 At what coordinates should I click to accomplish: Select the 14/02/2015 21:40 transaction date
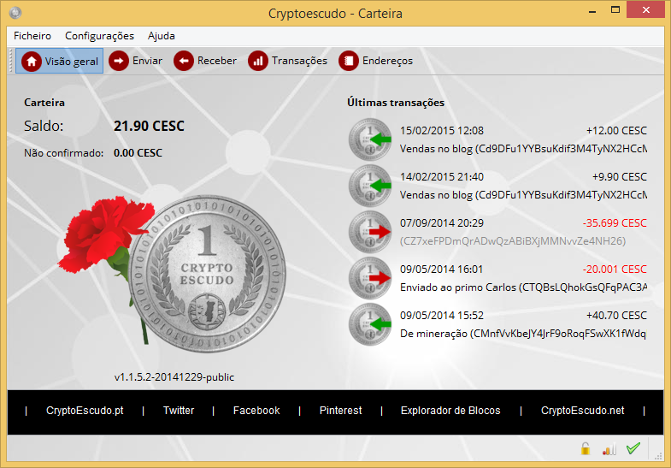coord(442,177)
